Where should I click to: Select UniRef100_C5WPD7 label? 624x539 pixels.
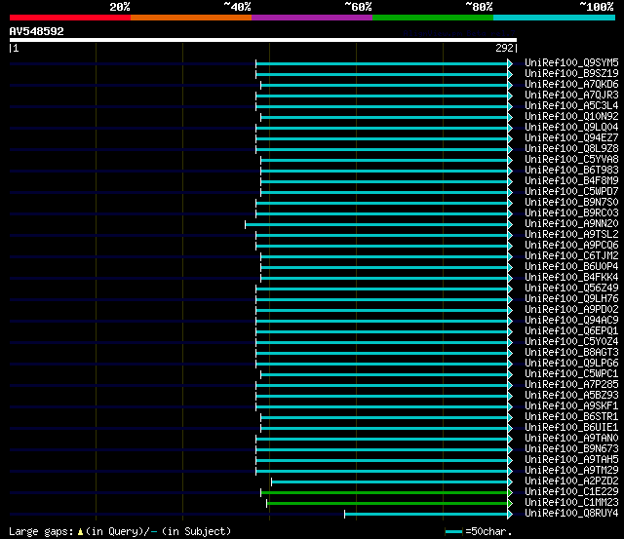point(571,192)
